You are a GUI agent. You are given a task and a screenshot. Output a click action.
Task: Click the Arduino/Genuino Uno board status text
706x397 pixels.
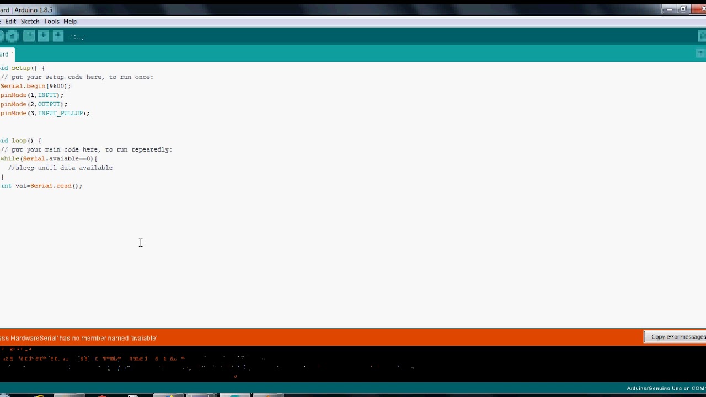[666, 388]
